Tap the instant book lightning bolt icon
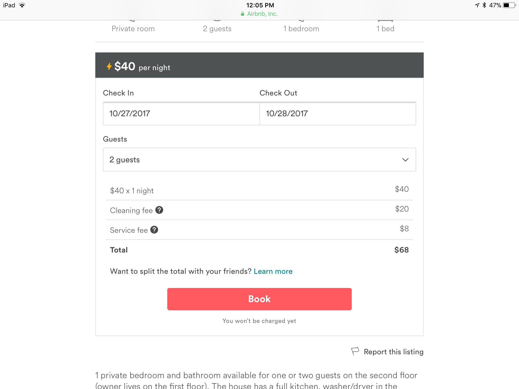The image size is (519, 389). [109, 66]
